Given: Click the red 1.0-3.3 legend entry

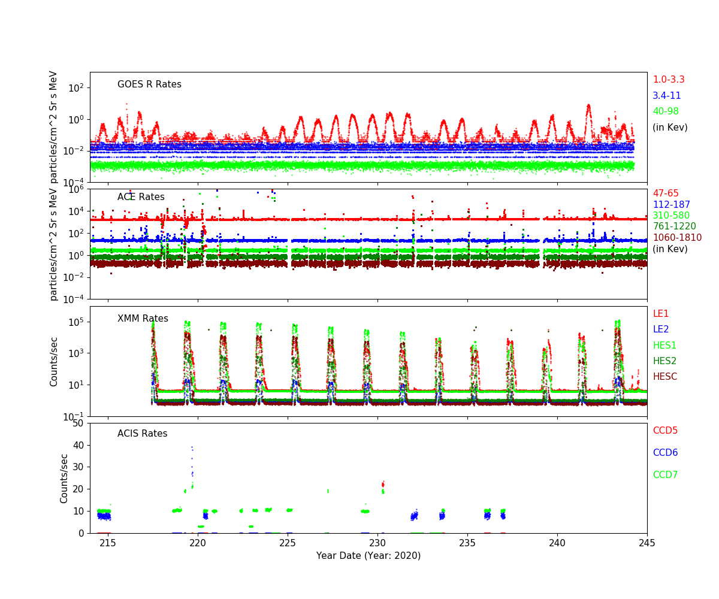Looking at the screenshot, I should pos(668,80).
